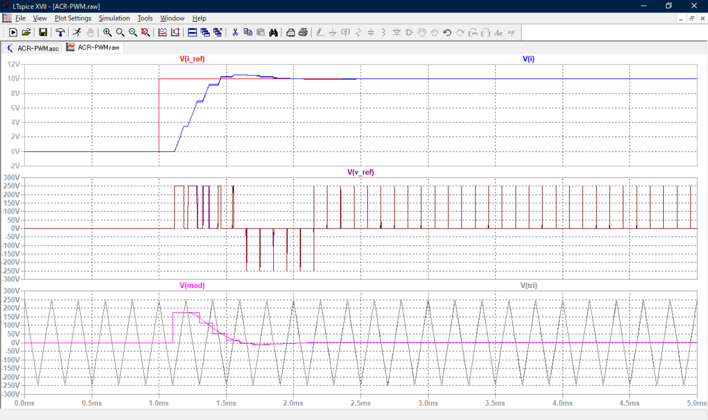
Task: Open a file with the folder icon
Action: point(27,32)
